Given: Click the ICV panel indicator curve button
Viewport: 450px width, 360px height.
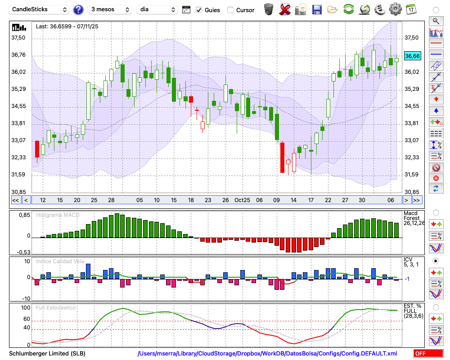Looking at the screenshot, I should click(x=436, y=294).
